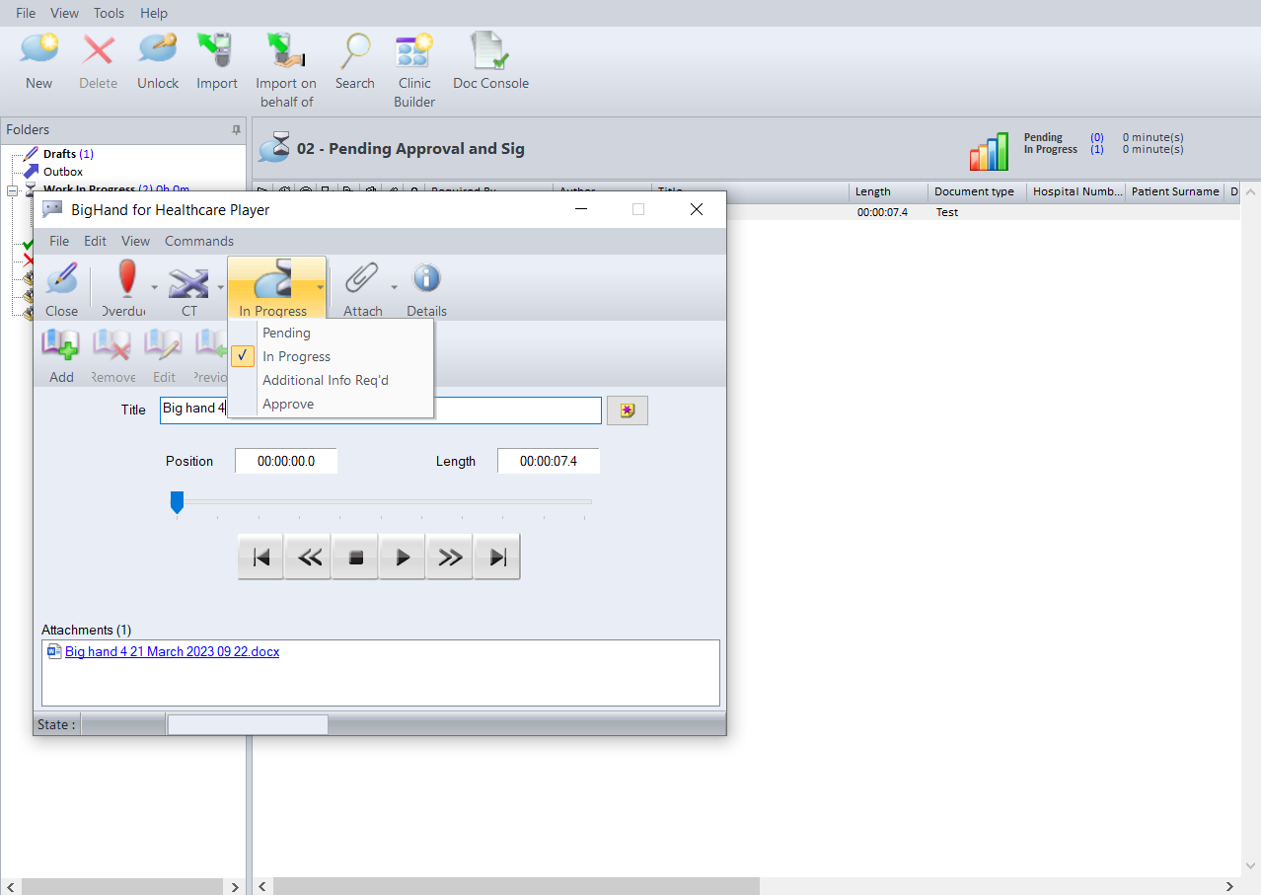Open Attach dropdown arrow
Viewport: 1261px width, 895px height.
click(394, 287)
